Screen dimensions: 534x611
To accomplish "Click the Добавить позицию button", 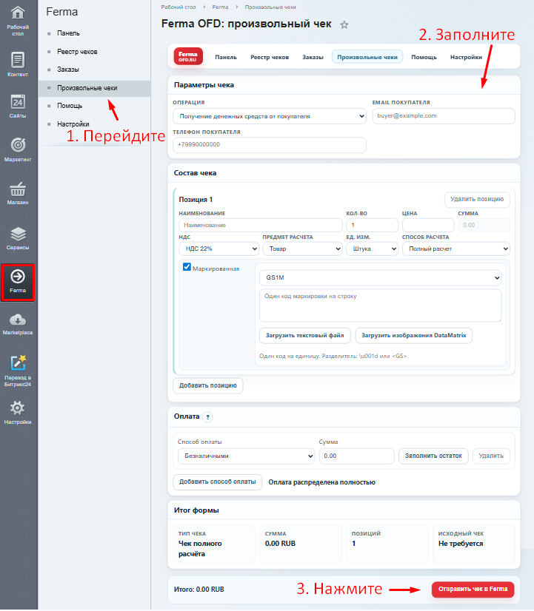I will pyautogui.click(x=208, y=386).
